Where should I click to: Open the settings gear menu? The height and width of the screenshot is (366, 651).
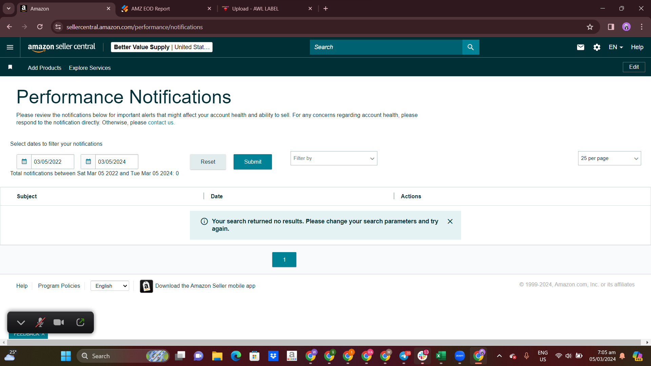click(x=597, y=47)
